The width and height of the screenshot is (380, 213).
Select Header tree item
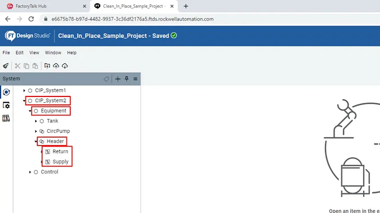55,141
